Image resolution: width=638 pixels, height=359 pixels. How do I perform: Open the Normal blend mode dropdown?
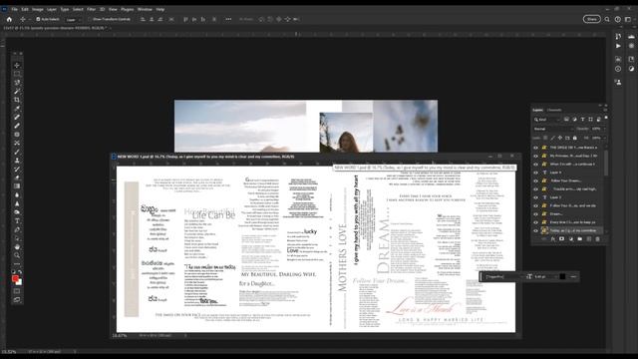553,129
